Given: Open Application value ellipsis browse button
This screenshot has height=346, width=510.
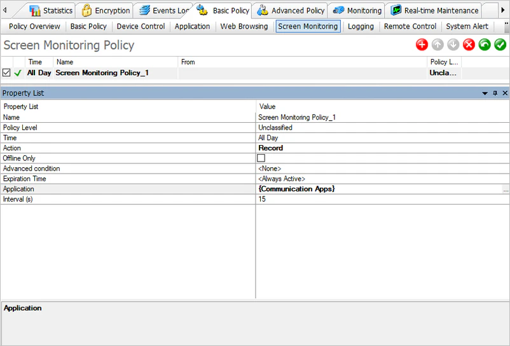Looking at the screenshot, I should [506, 190].
